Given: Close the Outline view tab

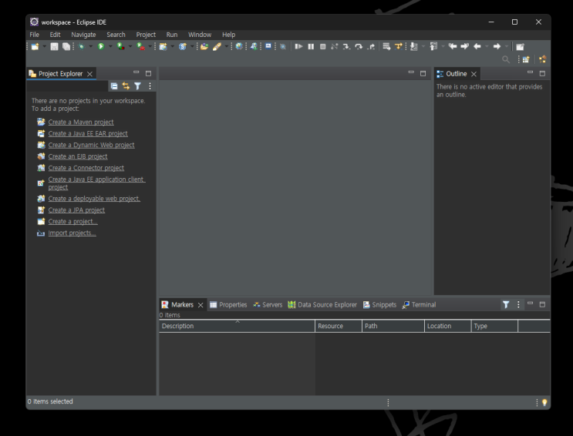Looking at the screenshot, I should tap(474, 74).
